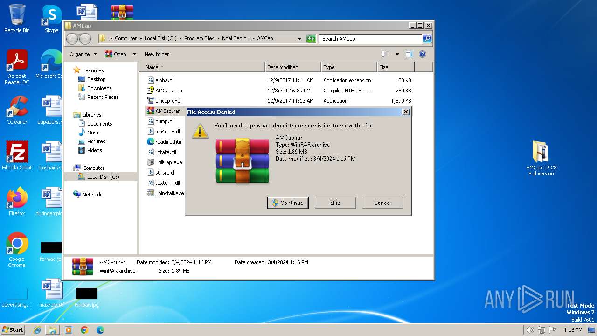Select readme.htm file
The width and height of the screenshot is (597, 336).
pos(168,142)
